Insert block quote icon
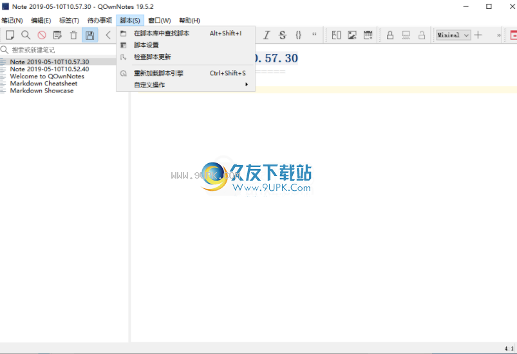The width and height of the screenshot is (517, 354). point(314,34)
